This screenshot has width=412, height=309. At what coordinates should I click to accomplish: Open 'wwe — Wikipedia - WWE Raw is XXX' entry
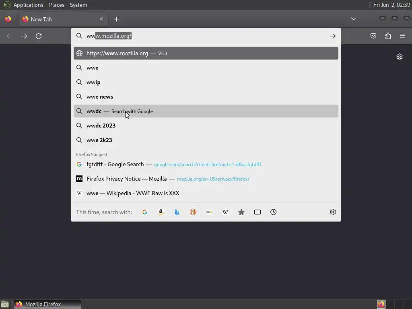point(206,193)
